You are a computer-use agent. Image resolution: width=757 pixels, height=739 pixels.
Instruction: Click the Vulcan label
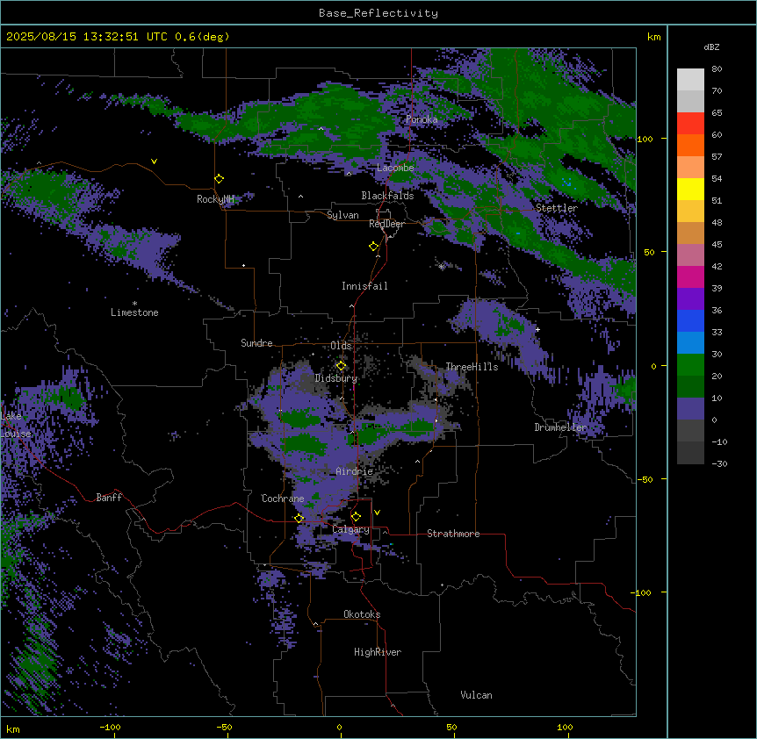476,695
